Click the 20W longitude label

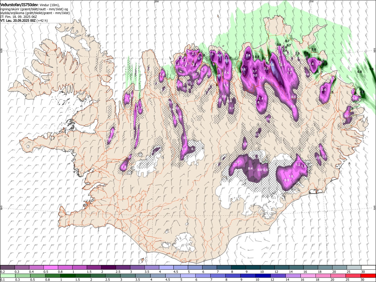tap(156, 1)
